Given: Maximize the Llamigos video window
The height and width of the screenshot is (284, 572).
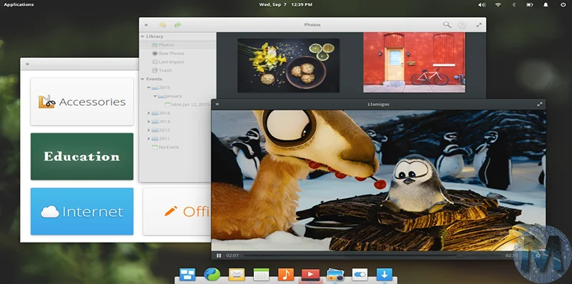Looking at the screenshot, I should (540, 104).
